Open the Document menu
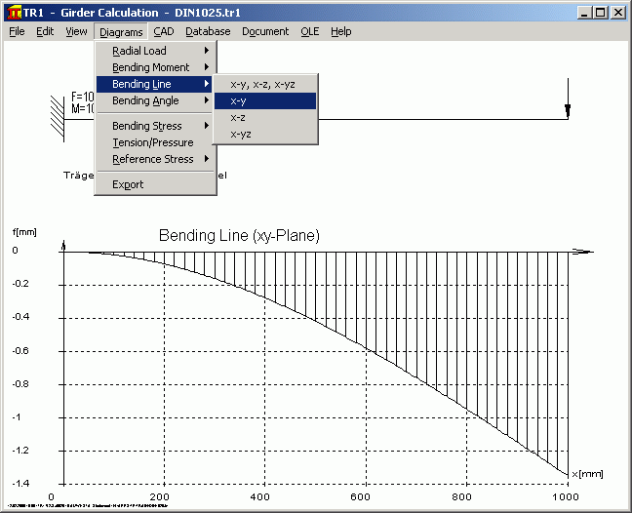Image resolution: width=632 pixels, height=513 pixels. click(x=265, y=31)
